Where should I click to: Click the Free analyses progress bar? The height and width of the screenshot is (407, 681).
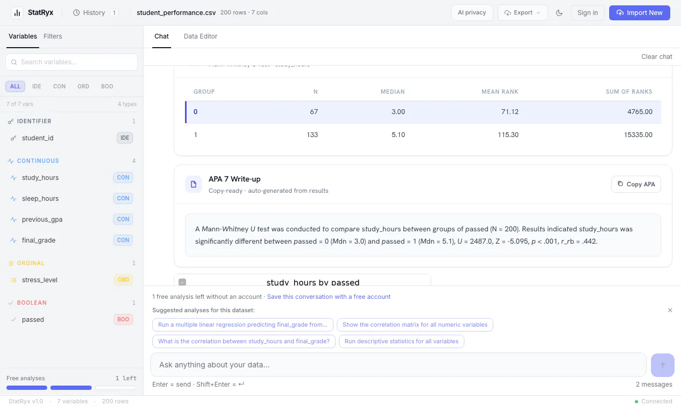pos(71,388)
